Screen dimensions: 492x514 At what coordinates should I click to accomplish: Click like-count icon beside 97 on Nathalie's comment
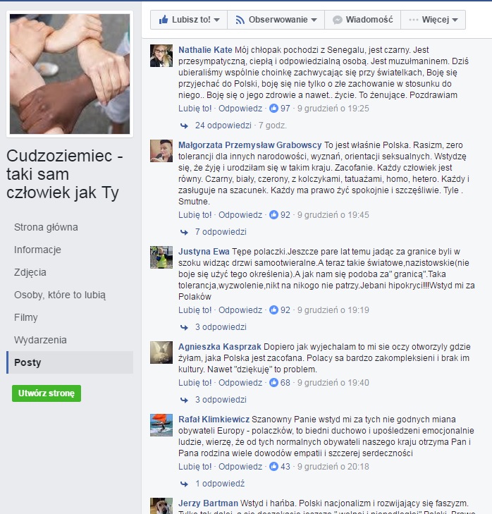click(x=273, y=108)
